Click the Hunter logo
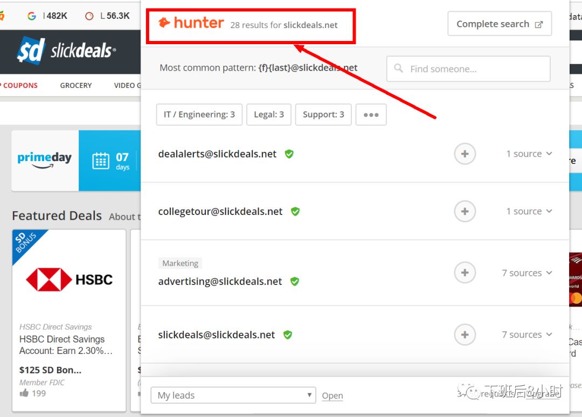Screen dimensions: 582x417 pyautogui.click(x=191, y=23)
